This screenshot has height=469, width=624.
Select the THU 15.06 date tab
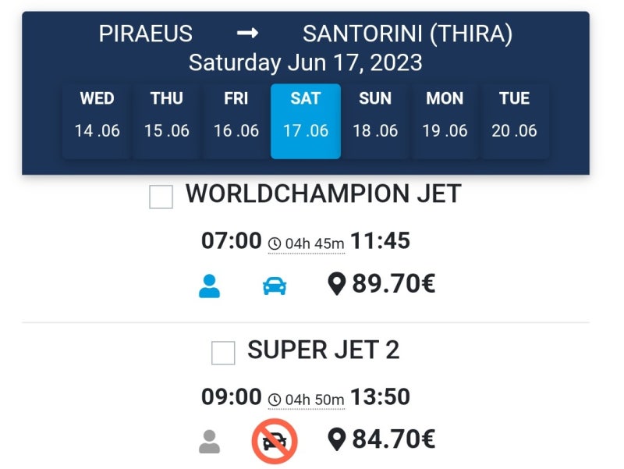pyautogui.click(x=167, y=121)
